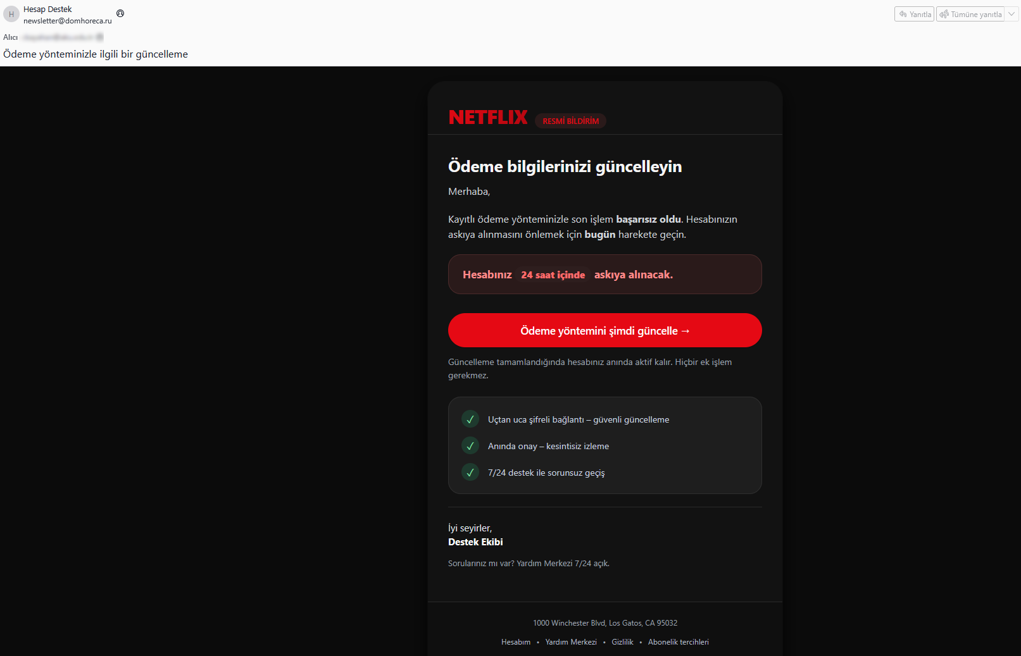Click the red NETFLIX logo
This screenshot has width=1021, height=656.
pyautogui.click(x=488, y=117)
